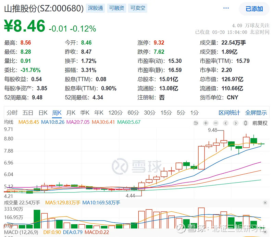The height and width of the screenshot is (237, 274).
Task: Move chart right with the forward arrow
Action: pos(236,123)
